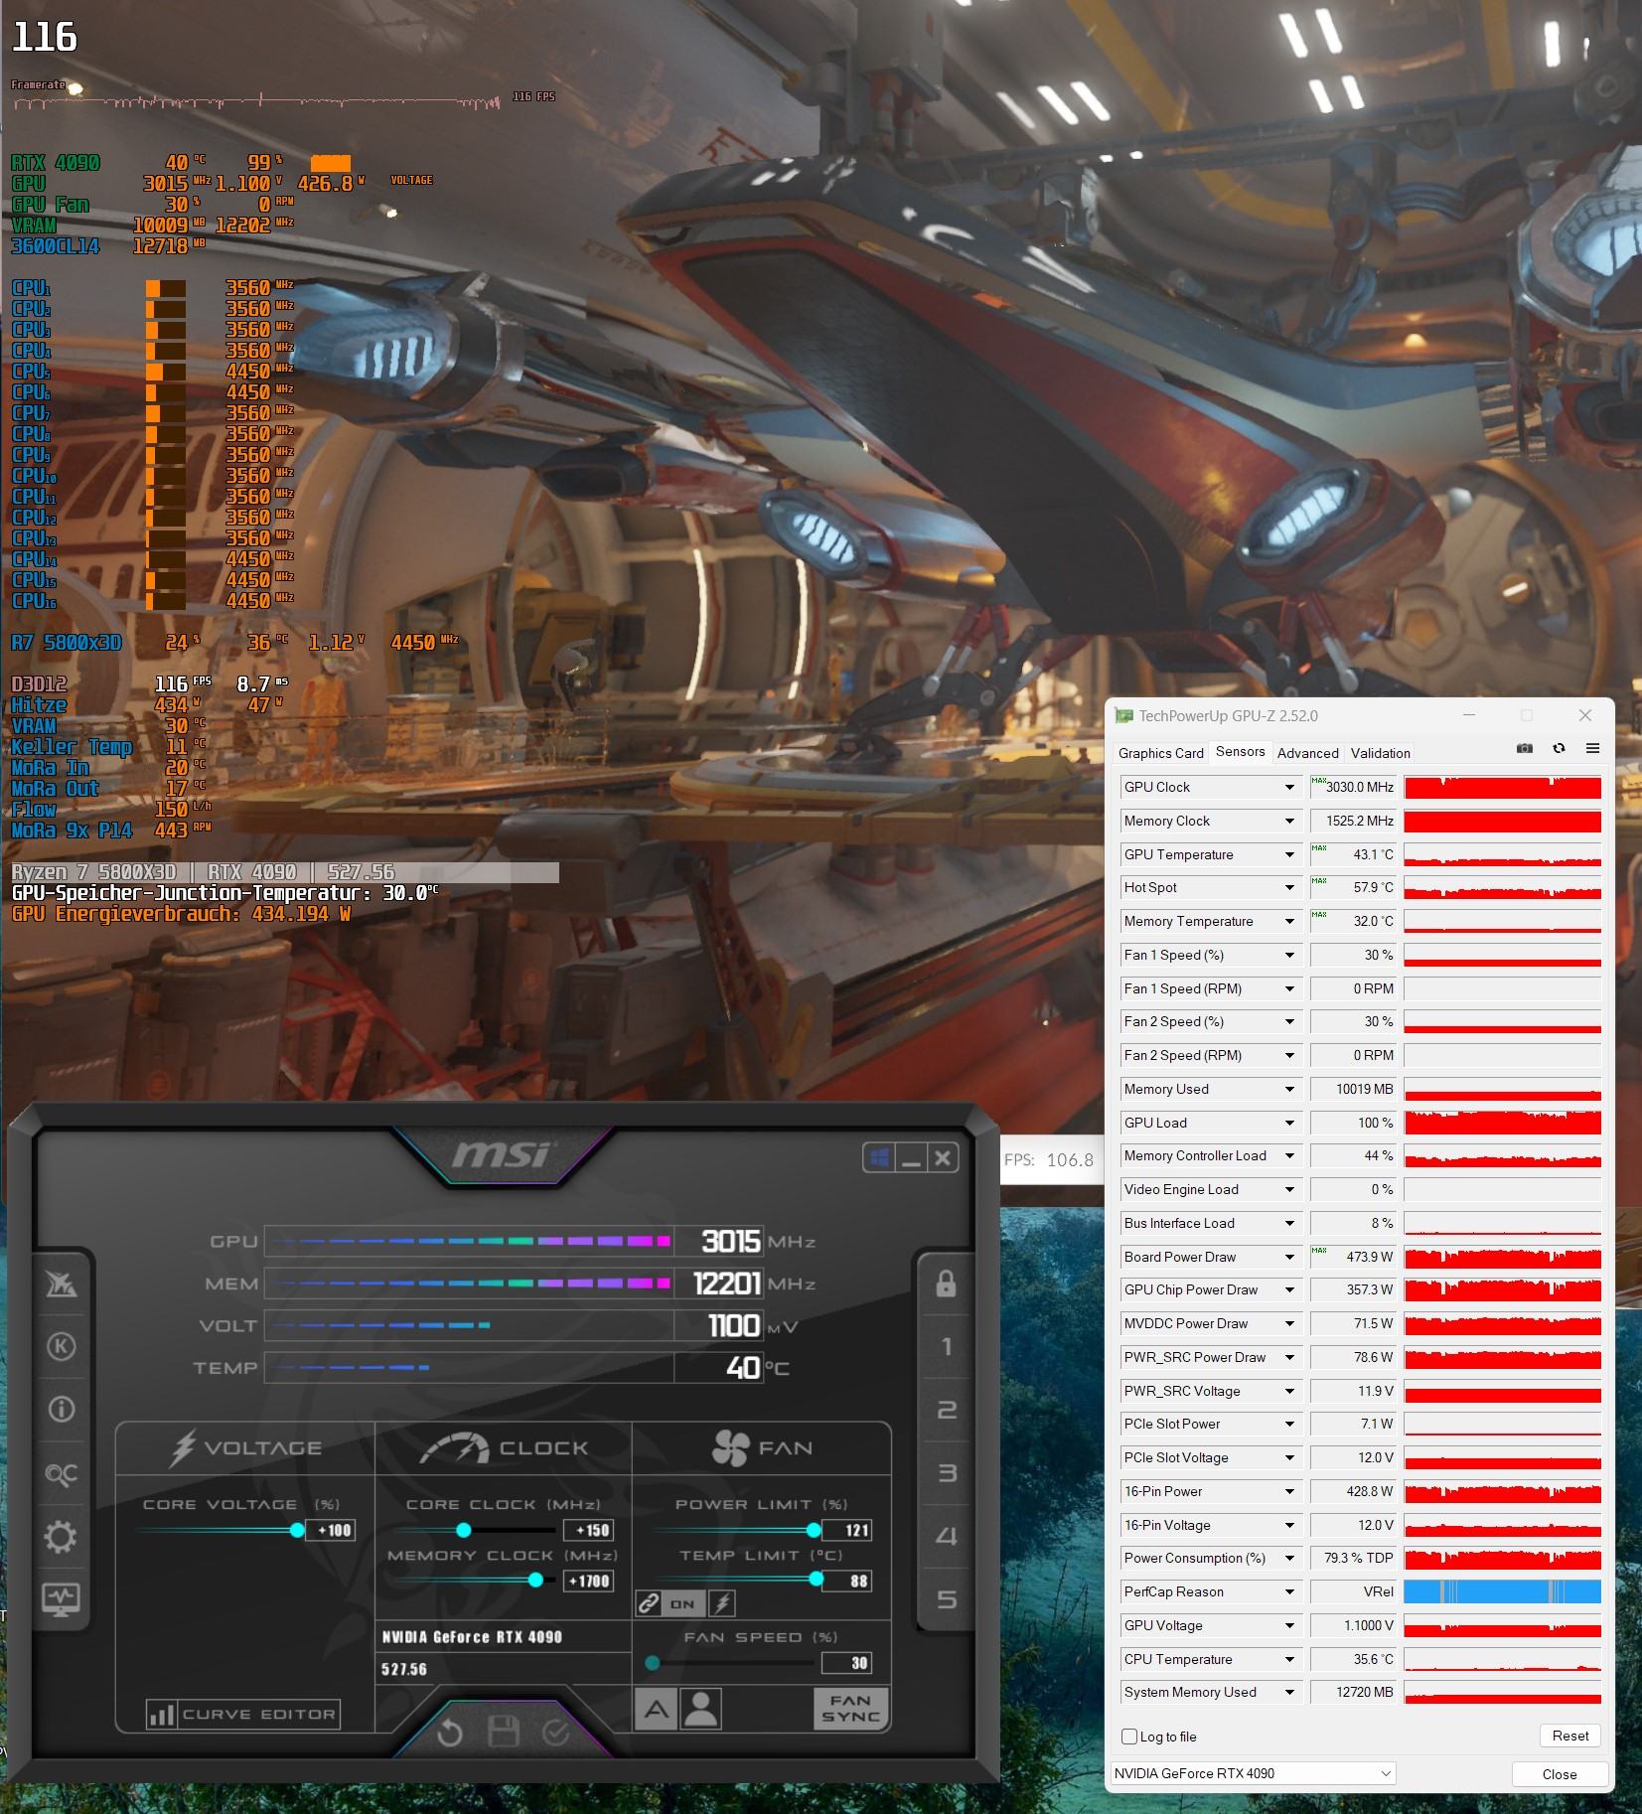Expand the Memory Clock sensor dropdown
The width and height of the screenshot is (1642, 1814).
pos(1289,821)
